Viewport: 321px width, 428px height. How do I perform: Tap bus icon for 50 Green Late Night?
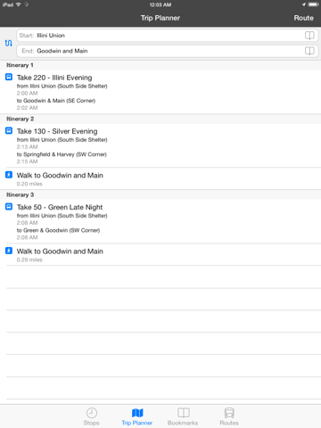(x=9, y=207)
